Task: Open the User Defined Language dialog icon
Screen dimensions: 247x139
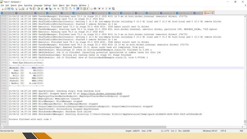Action: pyautogui.click(x=81, y=8)
